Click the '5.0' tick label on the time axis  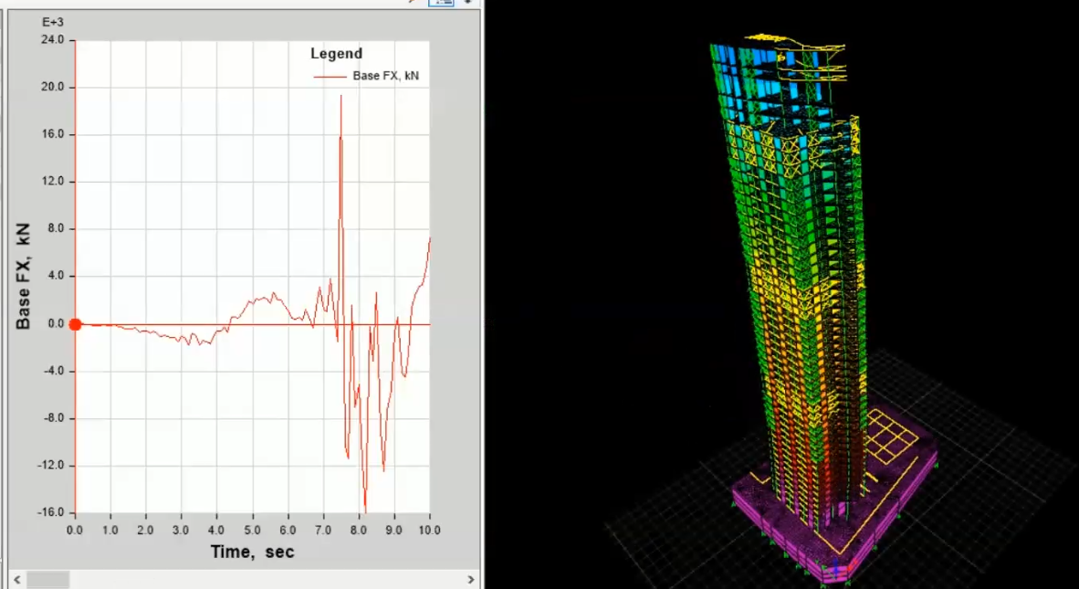point(252,531)
